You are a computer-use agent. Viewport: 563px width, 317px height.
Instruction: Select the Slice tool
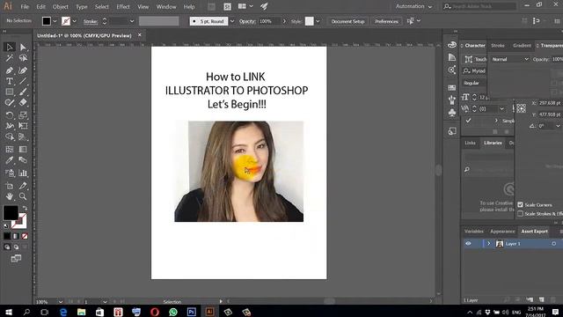(23, 186)
